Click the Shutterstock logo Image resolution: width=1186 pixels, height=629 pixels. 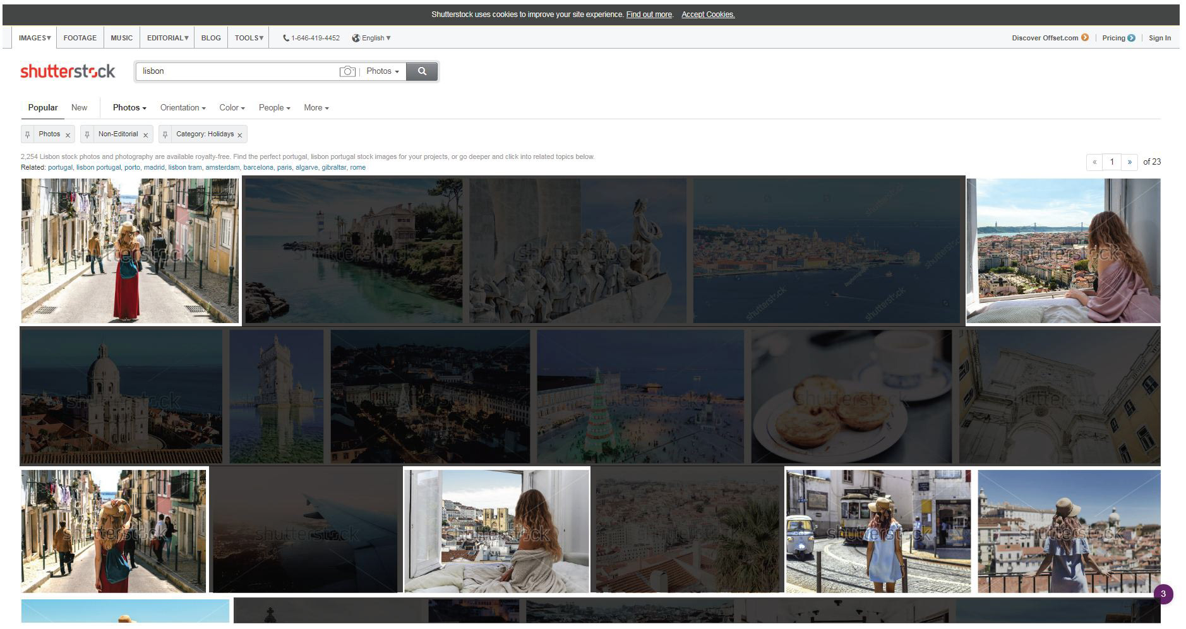pos(68,71)
